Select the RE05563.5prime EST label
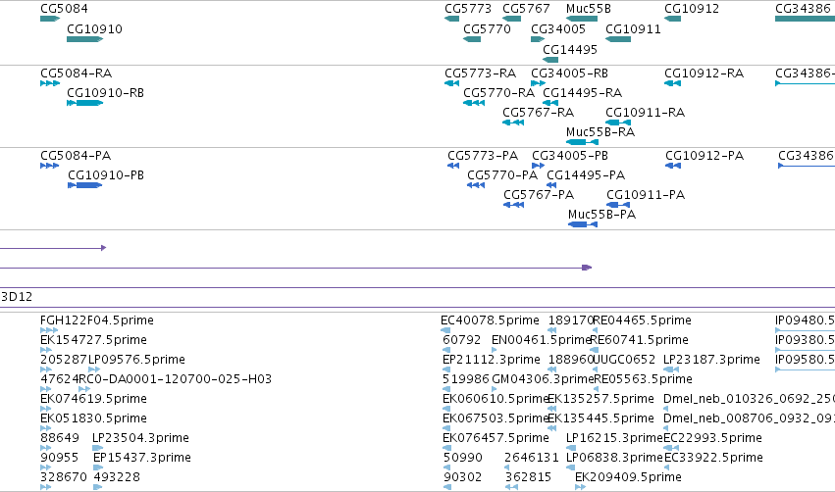 click(643, 379)
